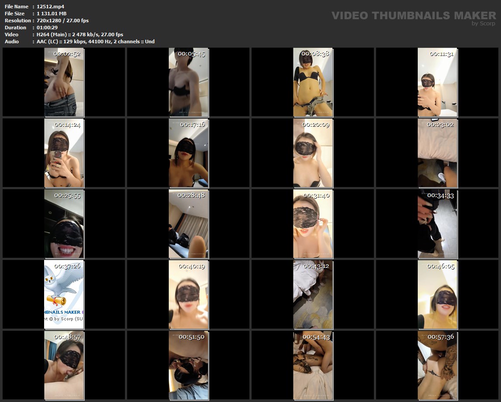Click the H264 video codec info line
The height and width of the screenshot is (402, 501).
(x=80, y=35)
